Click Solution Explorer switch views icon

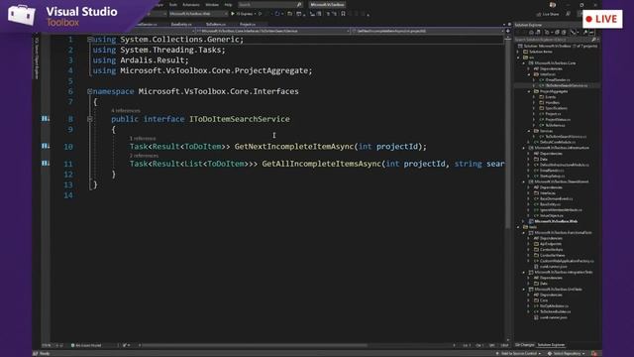pos(538,33)
